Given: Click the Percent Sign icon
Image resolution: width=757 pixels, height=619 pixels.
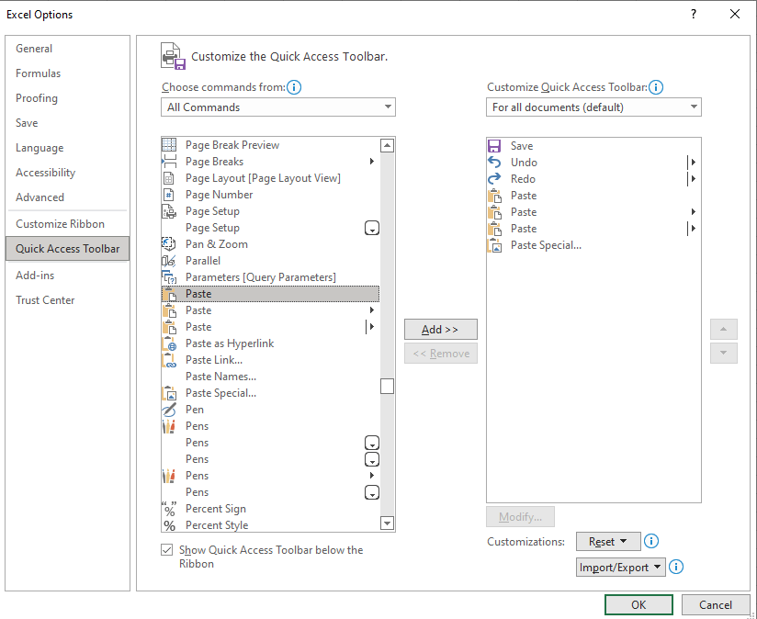Looking at the screenshot, I should coord(169,509).
